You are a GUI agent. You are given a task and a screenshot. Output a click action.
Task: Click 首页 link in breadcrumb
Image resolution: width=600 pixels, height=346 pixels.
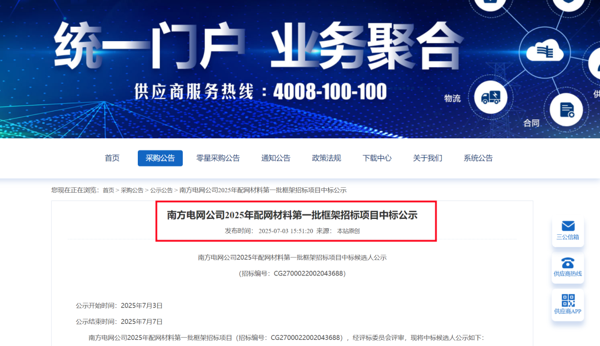pos(108,190)
